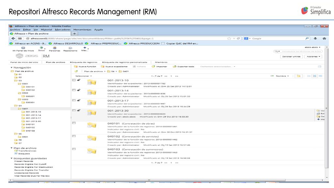334x188 pixels.
Task: Click the browser URL address bar
Action: point(128,39)
